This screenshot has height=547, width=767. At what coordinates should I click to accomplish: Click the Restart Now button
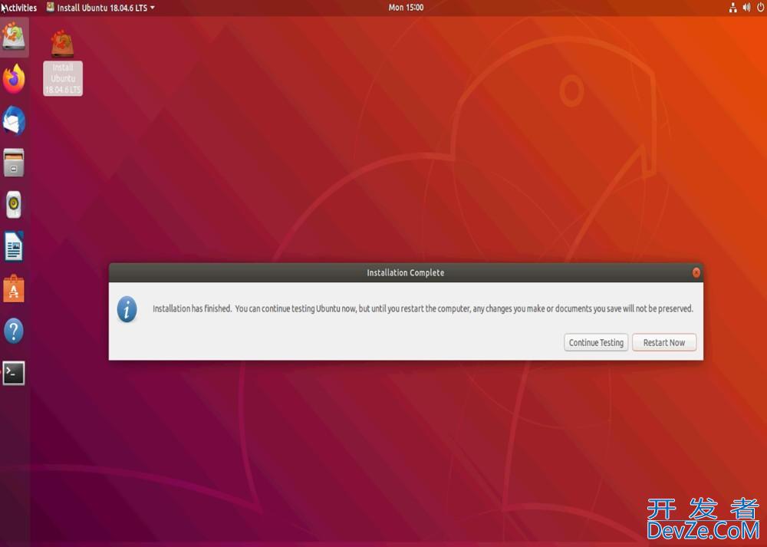point(663,342)
